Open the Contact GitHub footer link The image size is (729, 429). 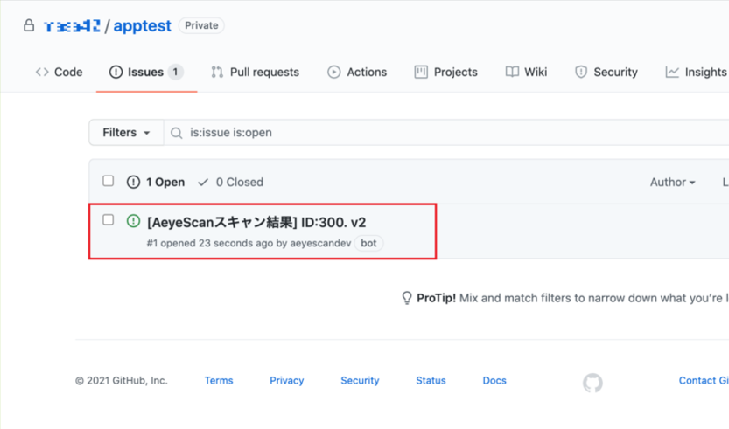[x=704, y=381]
